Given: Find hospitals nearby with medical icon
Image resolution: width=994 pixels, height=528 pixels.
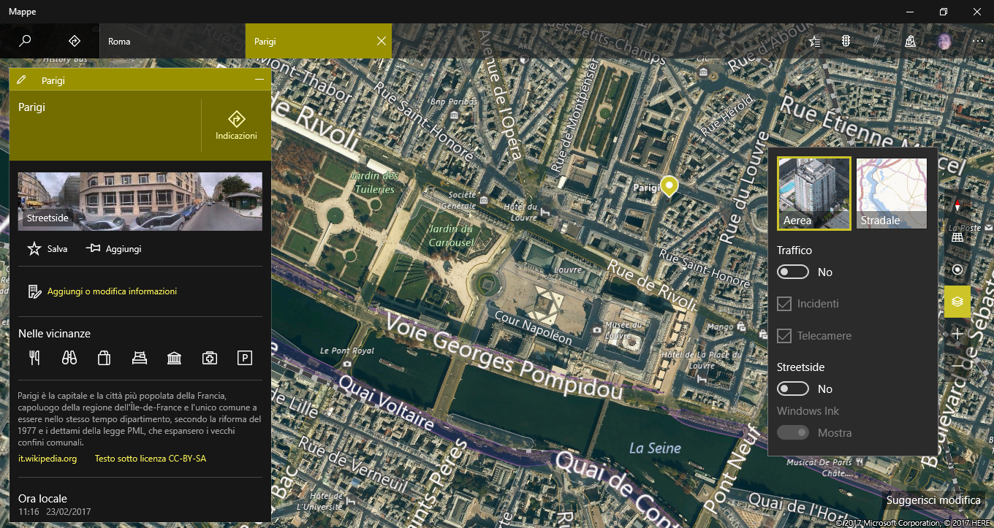Looking at the screenshot, I should 210,358.
